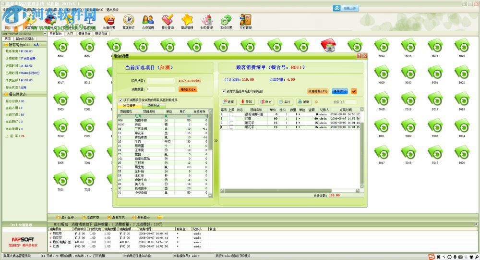The image size is (480, 260).
Task: Click 落单[F6] blue button
Action: (340, 91)
